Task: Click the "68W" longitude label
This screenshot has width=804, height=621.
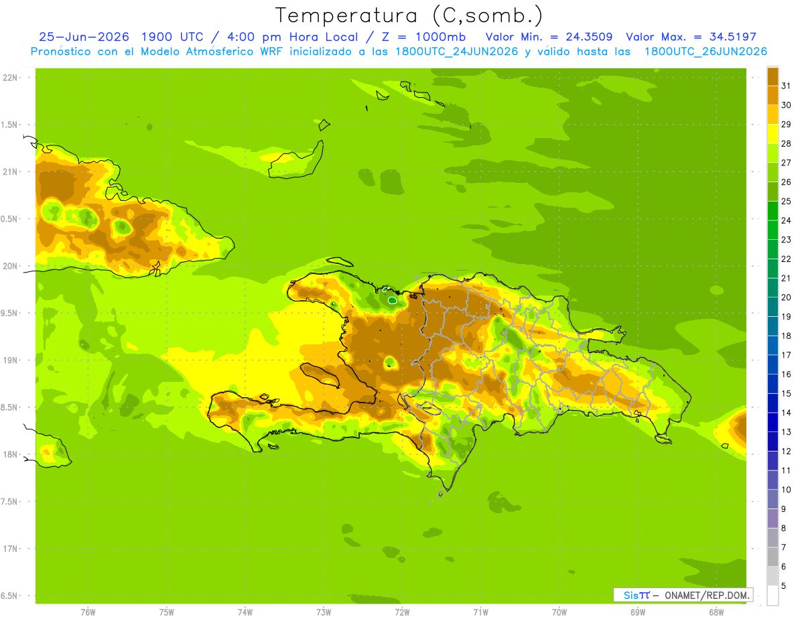Action: coord(716,612)
